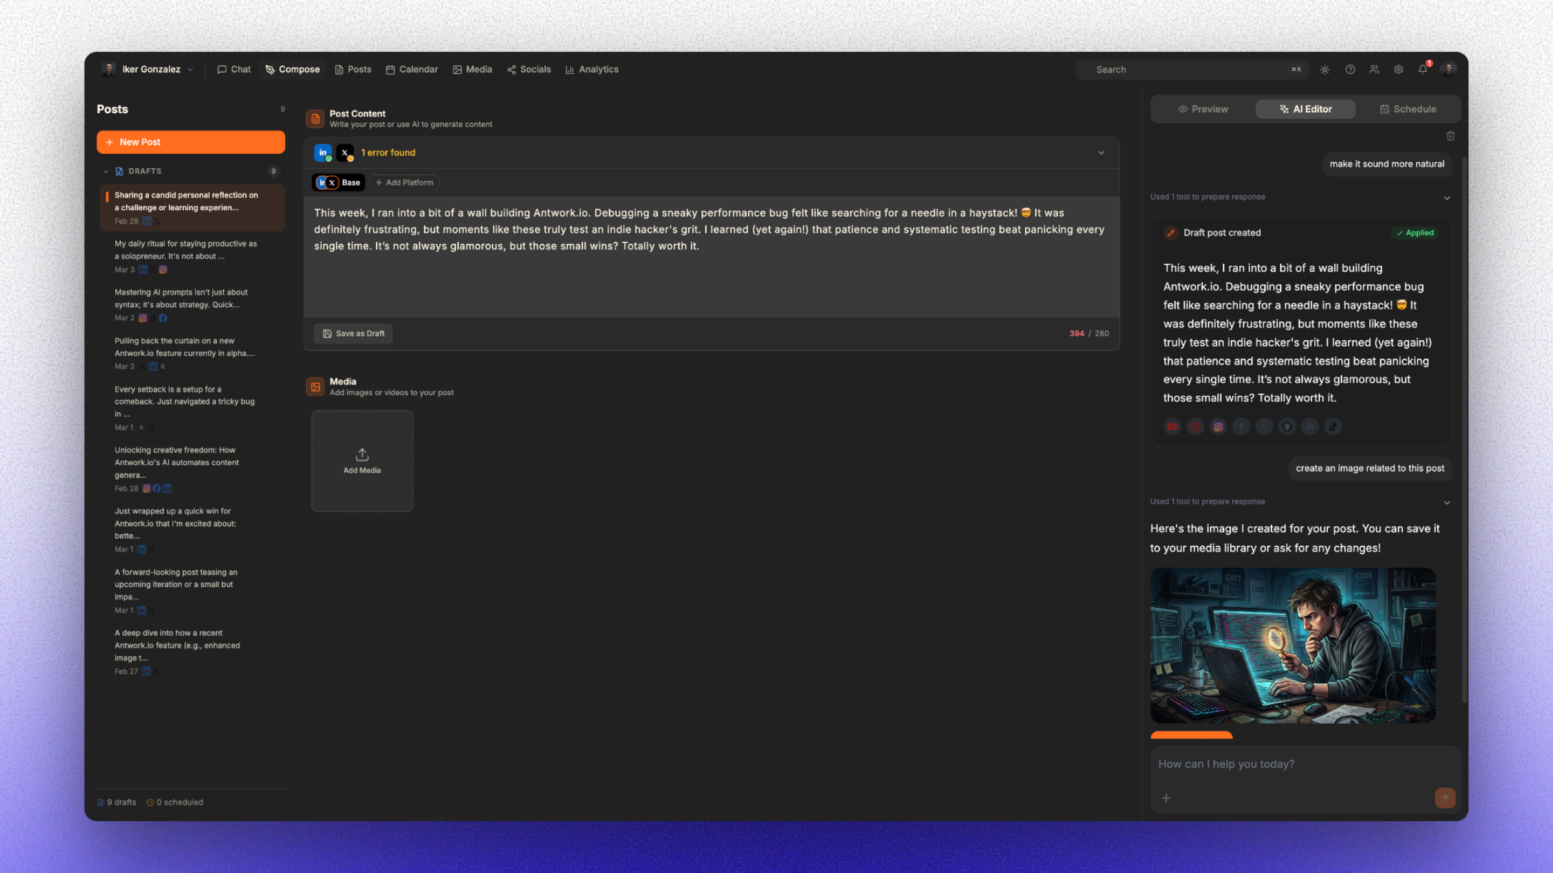The height and width of the screenshot is (873, 1553).
Task: Open the Analytics section
Action: [591, 69]
